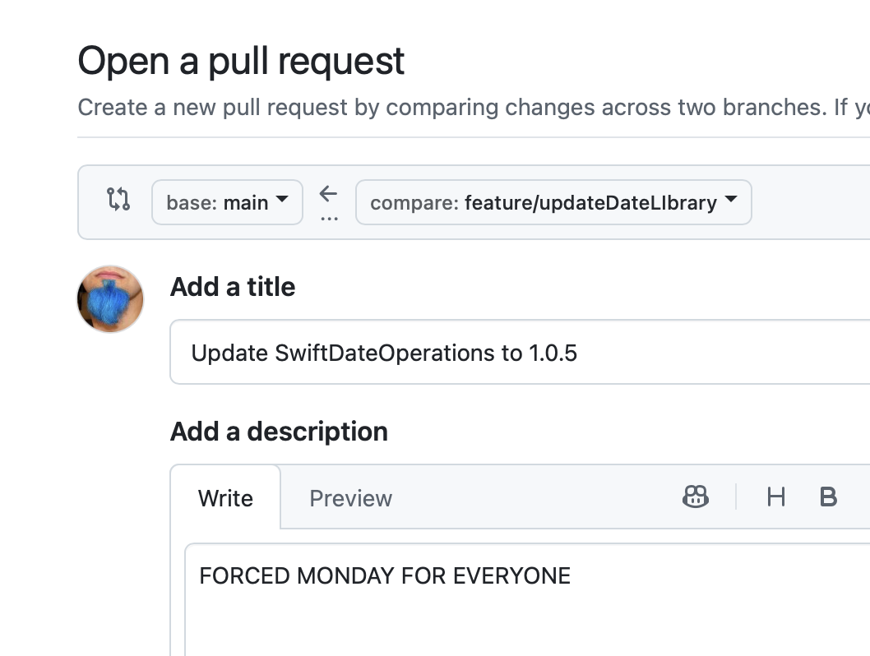Click the "Add a description" label

pos(279,432)
